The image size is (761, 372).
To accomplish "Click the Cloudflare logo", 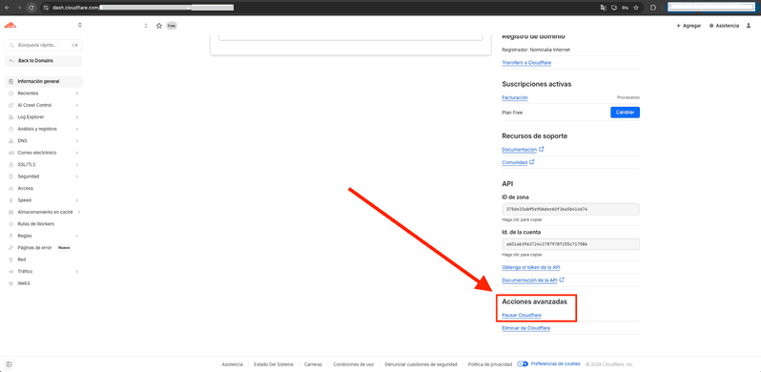I will click(x=10, y=25).
